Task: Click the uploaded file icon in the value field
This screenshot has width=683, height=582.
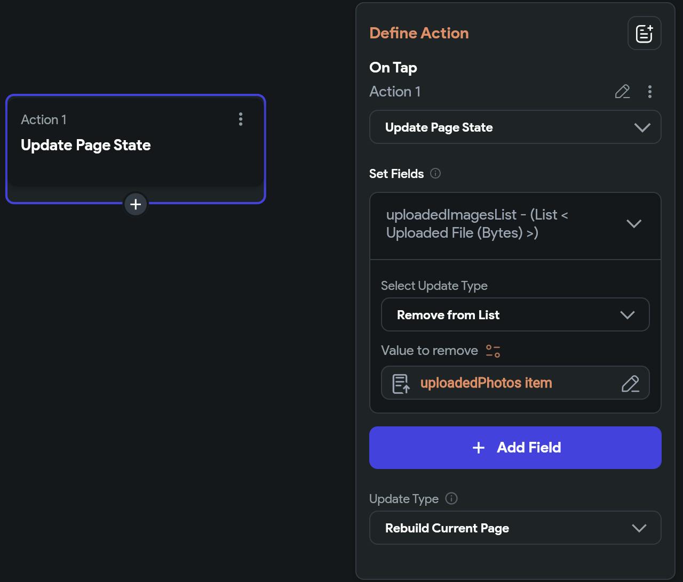Action: pos(401,383)
